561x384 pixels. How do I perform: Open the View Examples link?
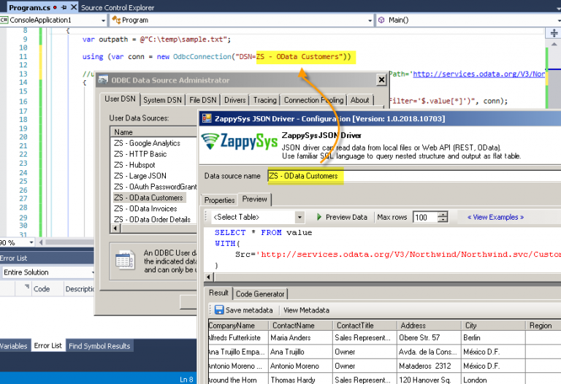(x=495, y=217)
